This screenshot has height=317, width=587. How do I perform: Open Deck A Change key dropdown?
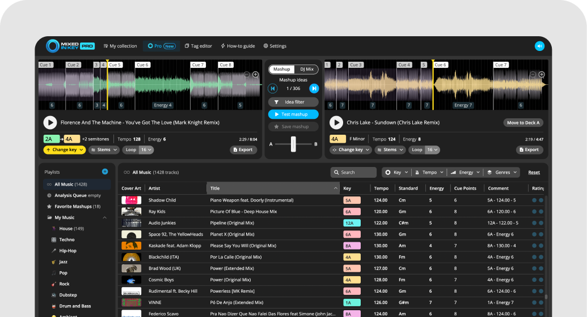click(x=65, y=150)
